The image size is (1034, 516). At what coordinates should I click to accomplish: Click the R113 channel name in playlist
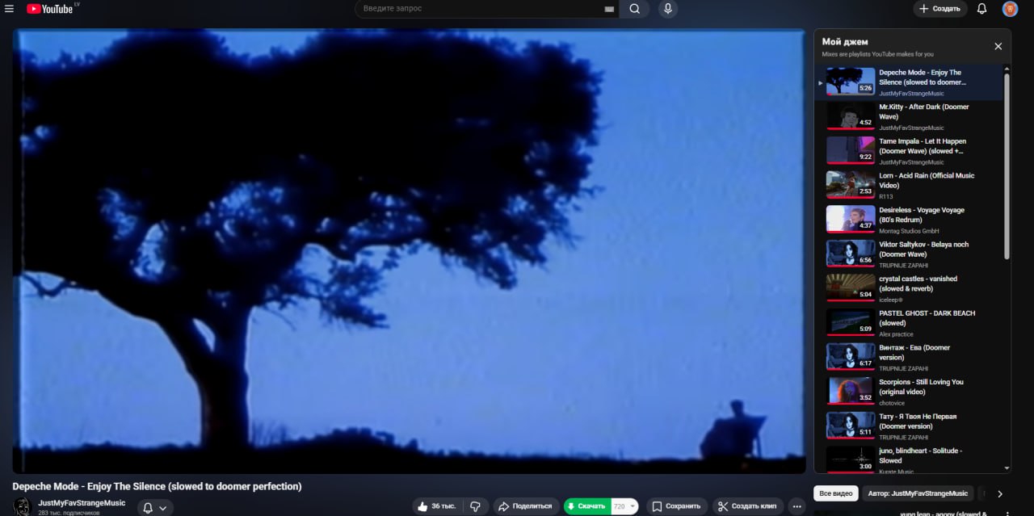pos(886,196)
